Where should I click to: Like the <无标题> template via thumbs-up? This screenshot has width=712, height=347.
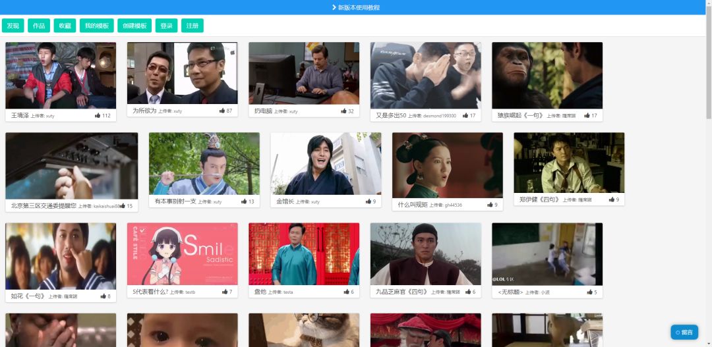coord(590,292)
